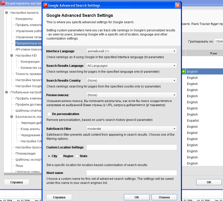
Task: Enable the De-personalization checkbox
Action: (x=49, y=114)
